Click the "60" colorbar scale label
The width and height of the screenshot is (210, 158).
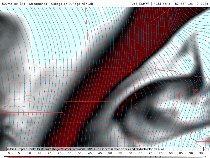pyautogui.click(x=130, y=153)
